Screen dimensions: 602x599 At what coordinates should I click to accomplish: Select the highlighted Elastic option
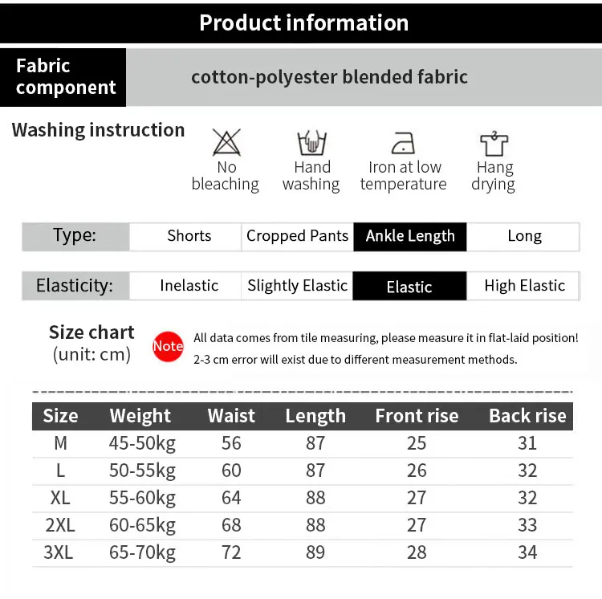409,286
